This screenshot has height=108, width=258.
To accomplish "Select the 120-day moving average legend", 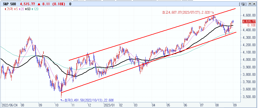I will [x=35, y=9].
